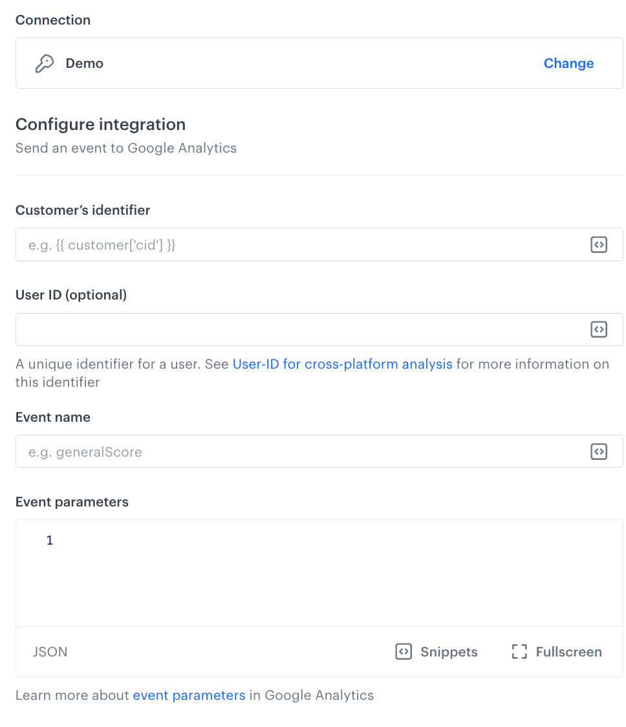The image size is (626, 727).
Task: Click inside the optional User ID field
Action: [259, 329]
